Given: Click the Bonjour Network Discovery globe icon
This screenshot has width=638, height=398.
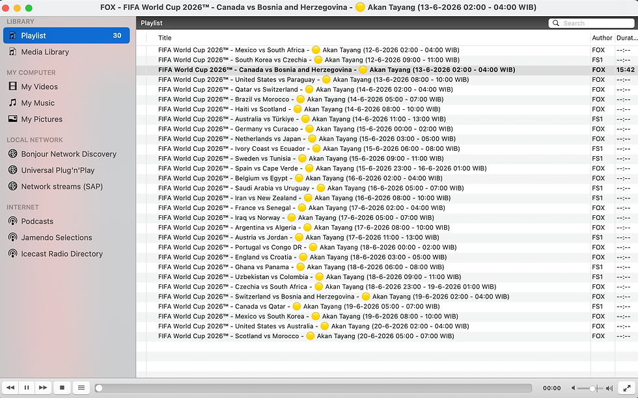Looking at the screenshot, I should (x=12, y=153).
